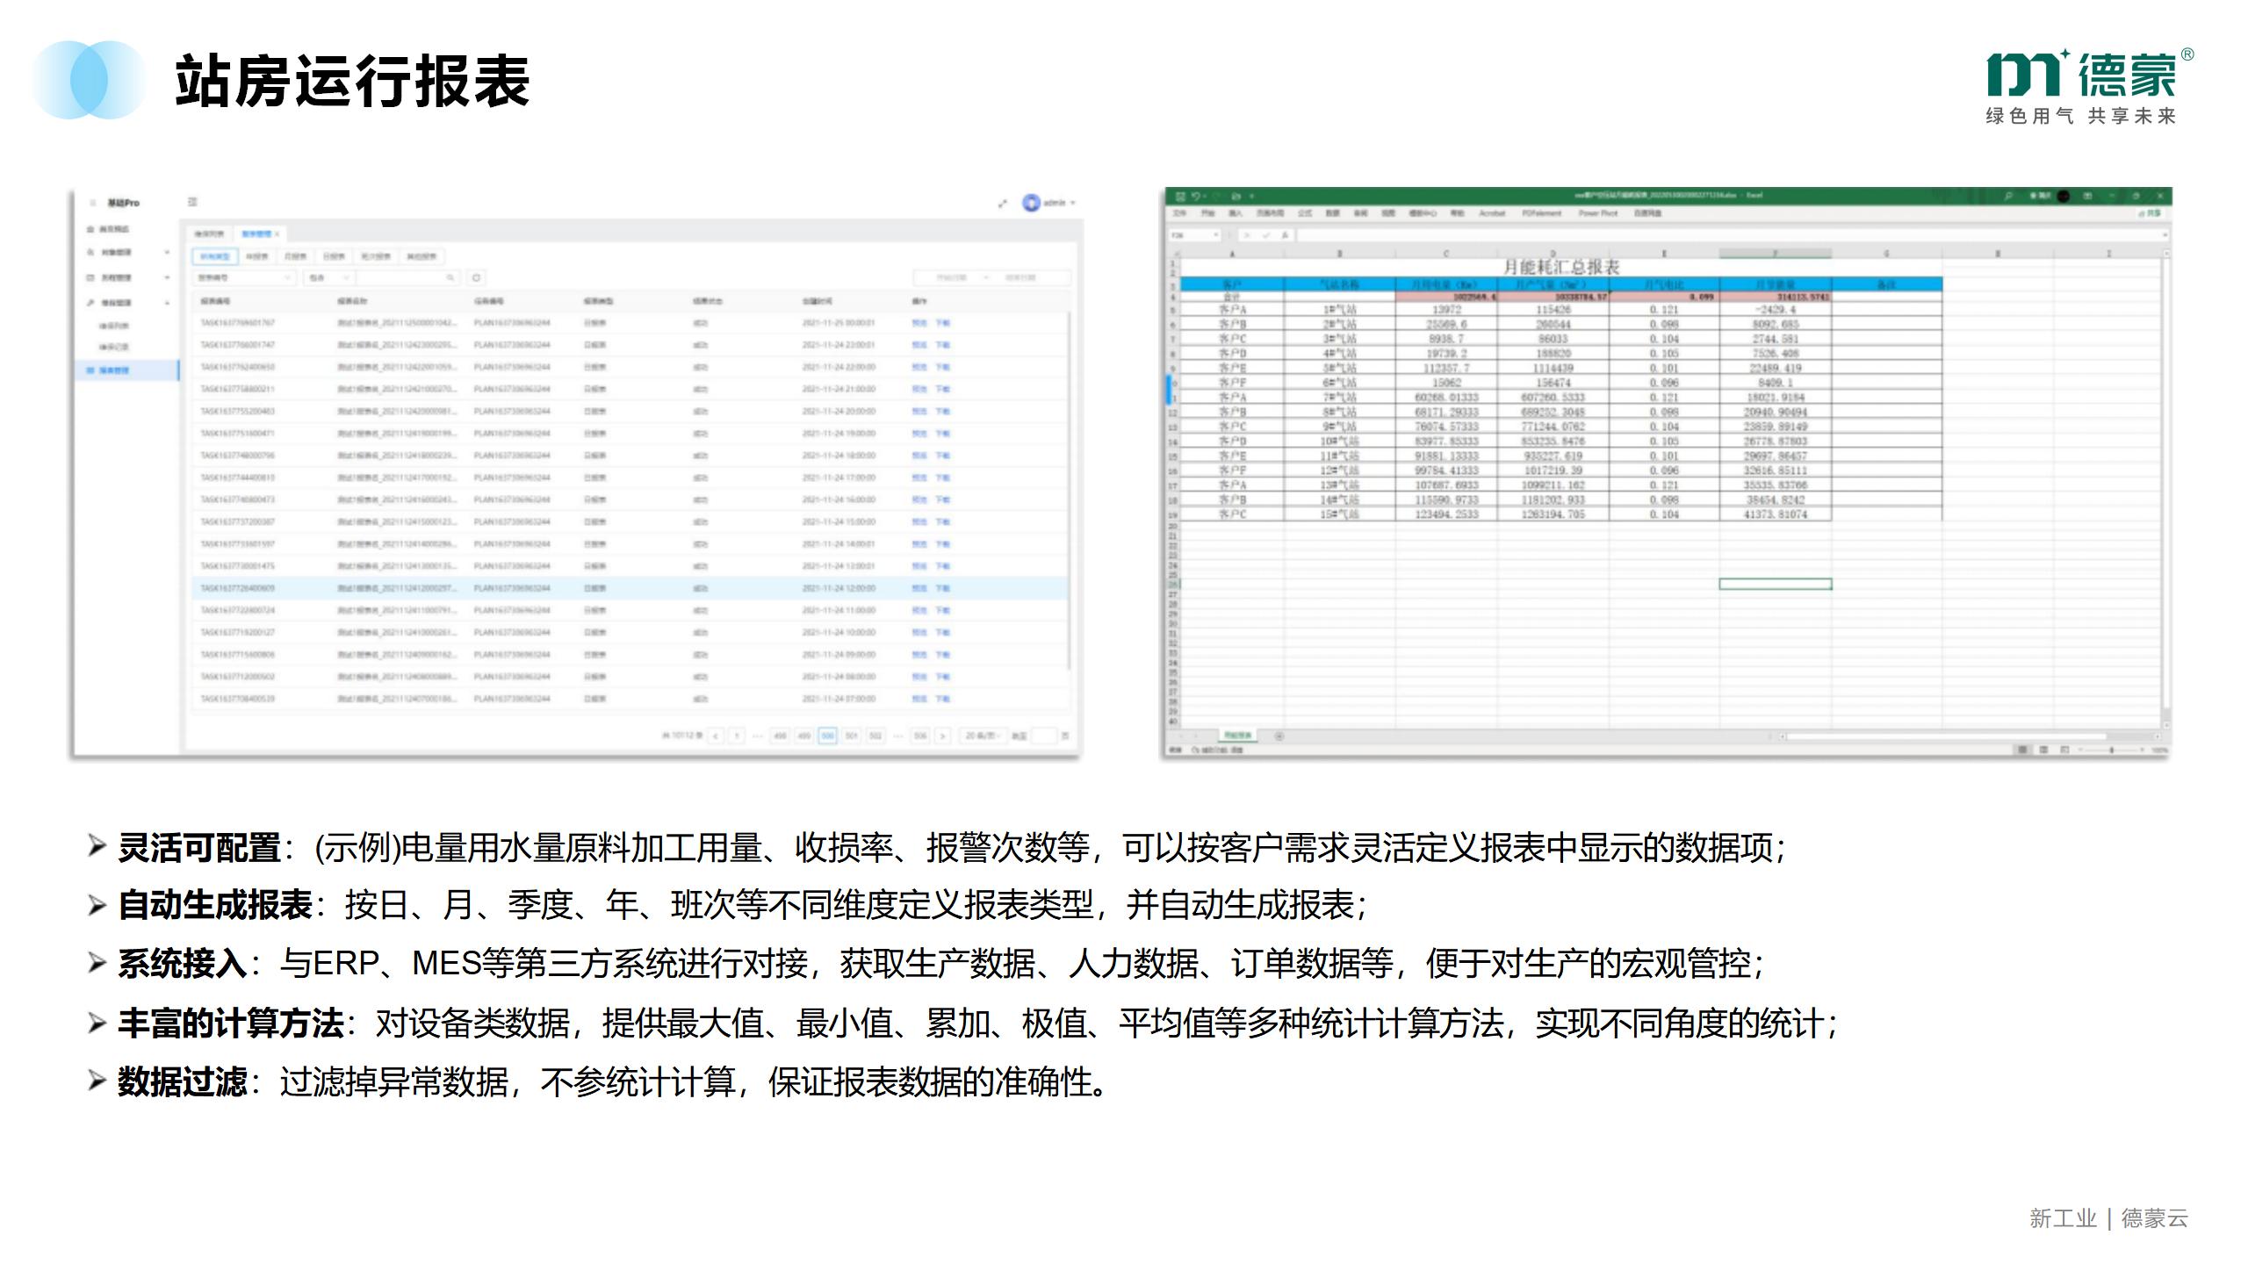Select the first report type filter button

[x=214, y=256]
